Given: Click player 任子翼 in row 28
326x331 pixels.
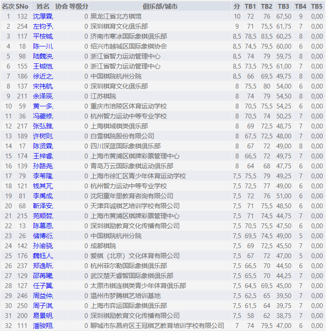Looking at the screenshot, I should pos(43,286).
